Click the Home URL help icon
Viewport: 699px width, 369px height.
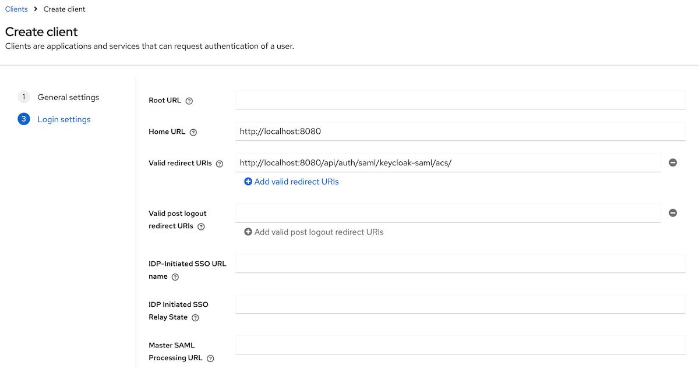click(193, 132)
